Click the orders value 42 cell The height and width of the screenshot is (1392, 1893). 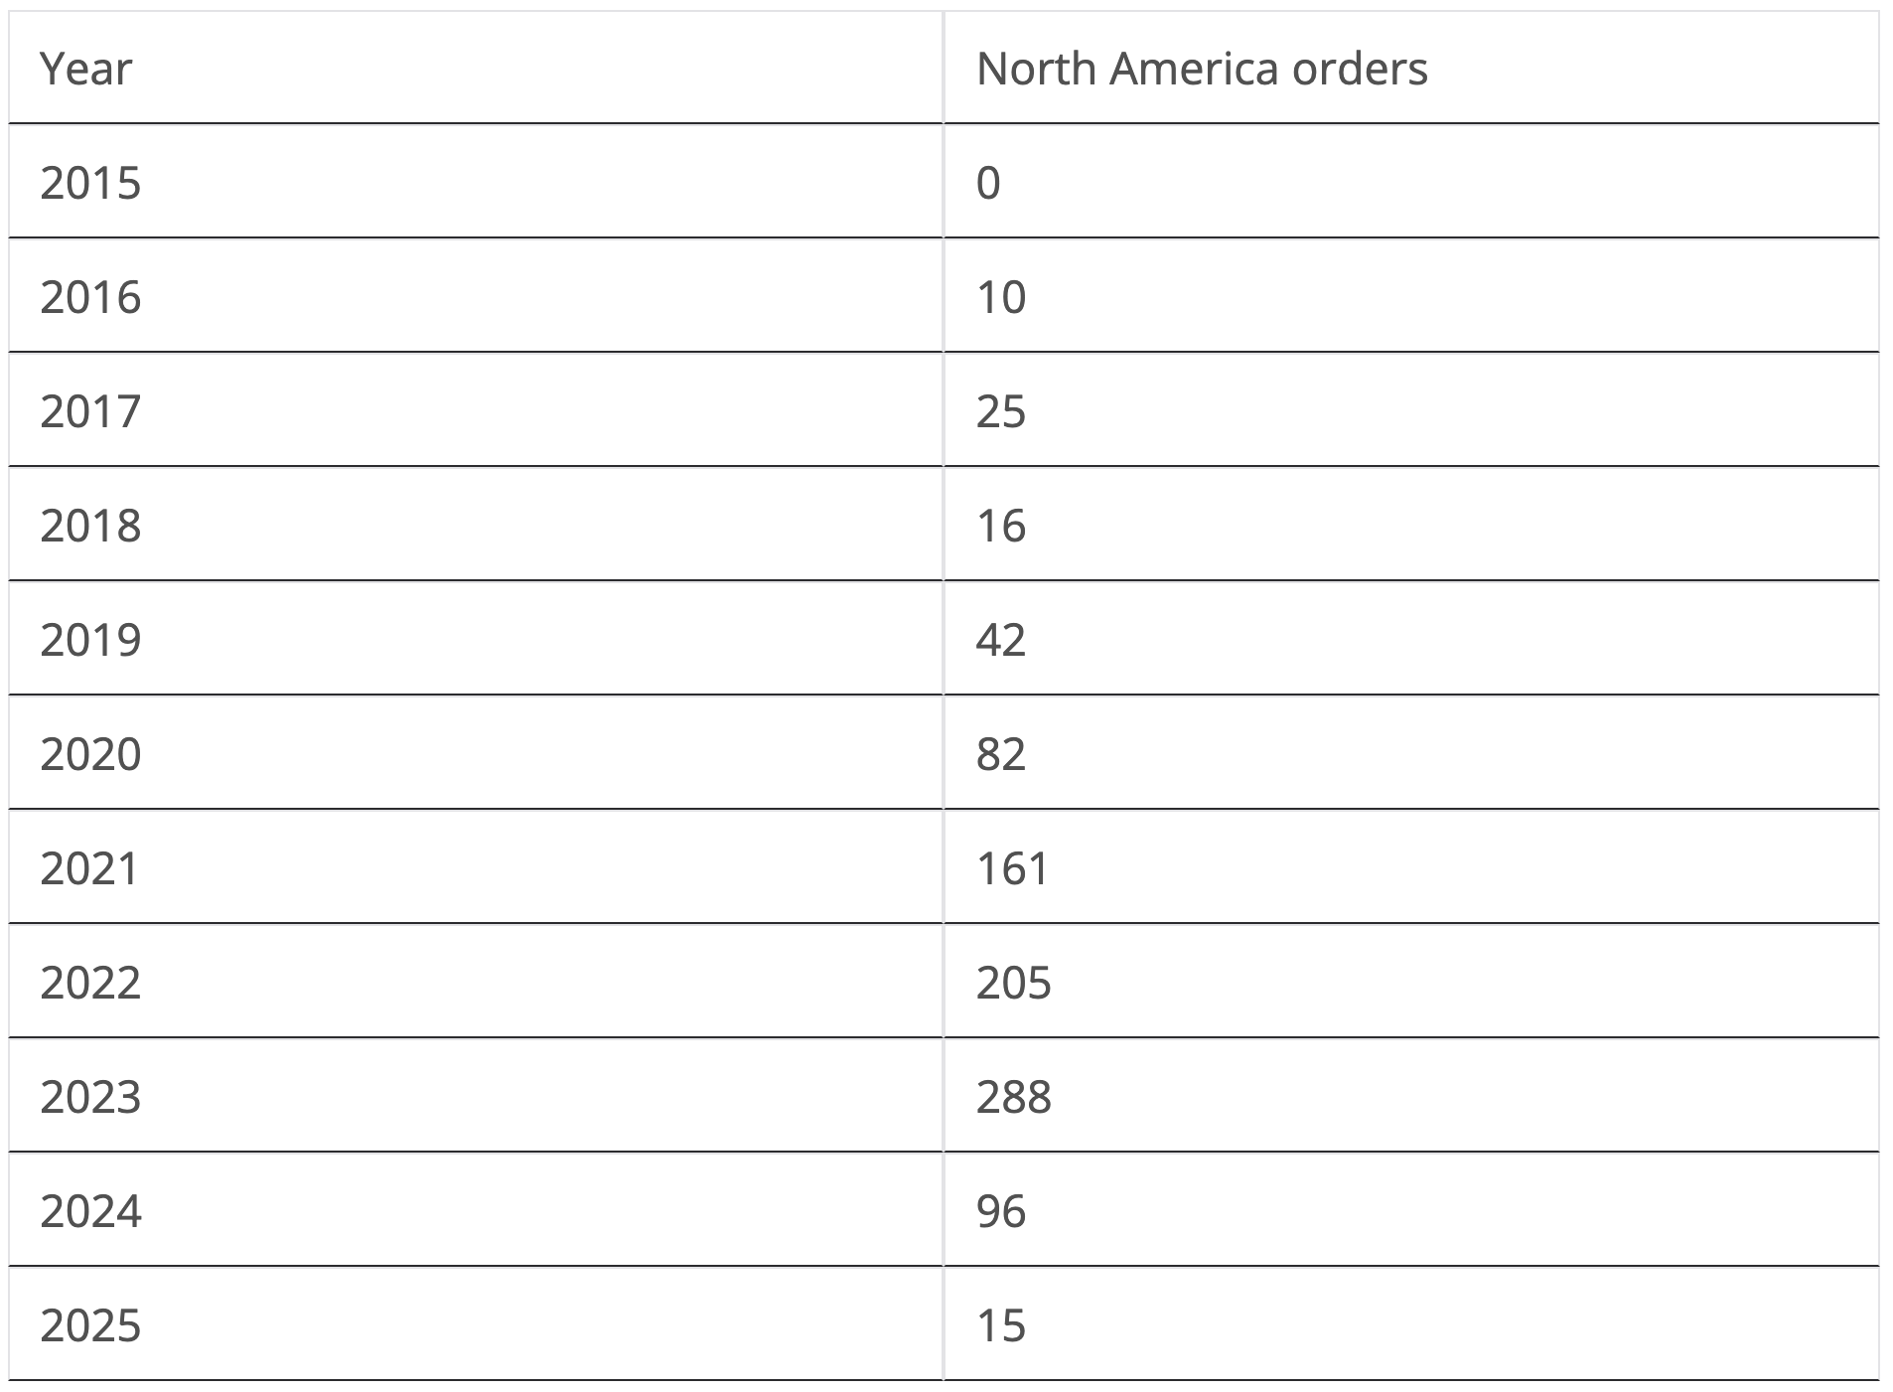pyautogui.click(x=1000, y=640)
